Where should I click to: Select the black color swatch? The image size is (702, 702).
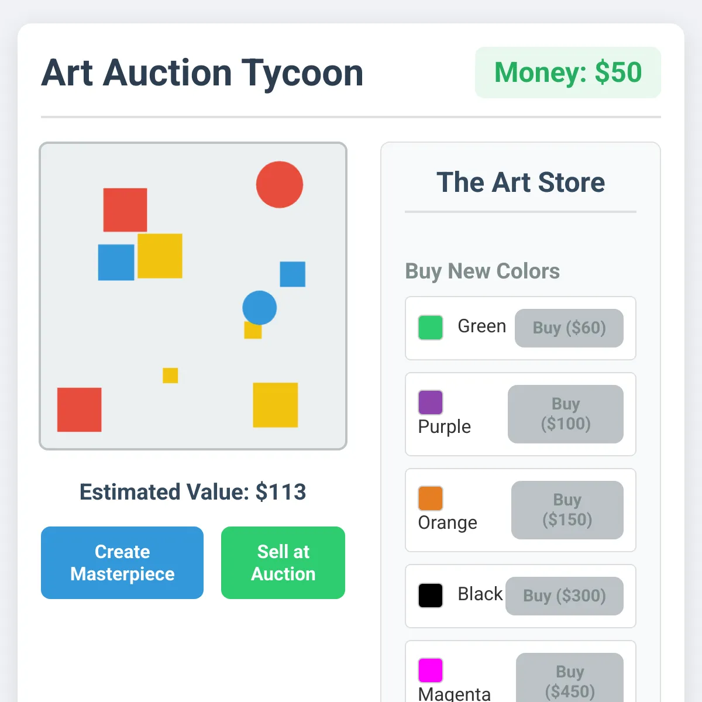coord(431,596)
